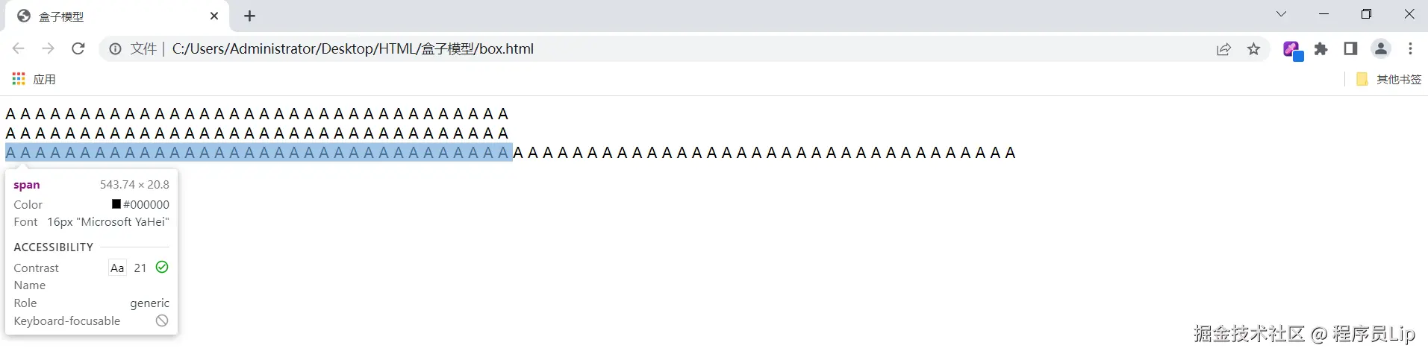
Task: Click the #000000 color swatch in tooltip
Action: [116, 204]
